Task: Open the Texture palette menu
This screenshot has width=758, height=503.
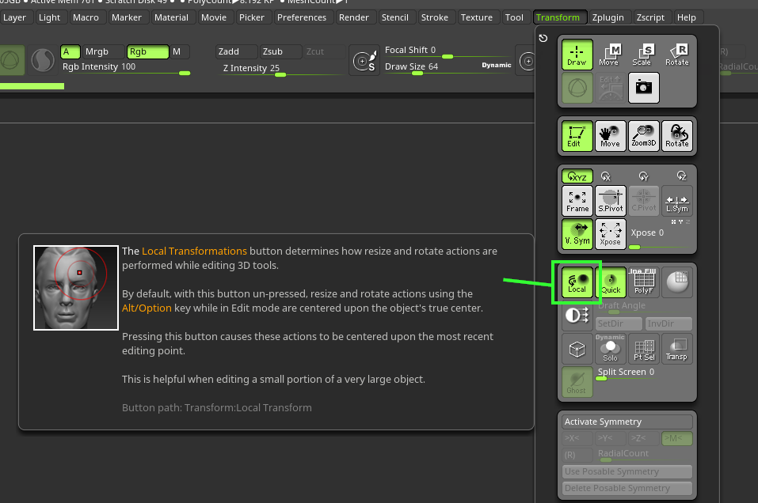Action: pos(476,17)
